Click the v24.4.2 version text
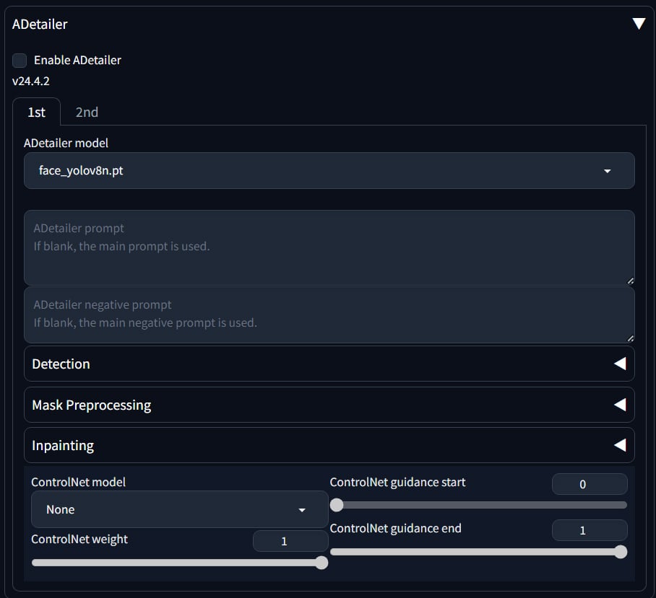 point(30,81)
